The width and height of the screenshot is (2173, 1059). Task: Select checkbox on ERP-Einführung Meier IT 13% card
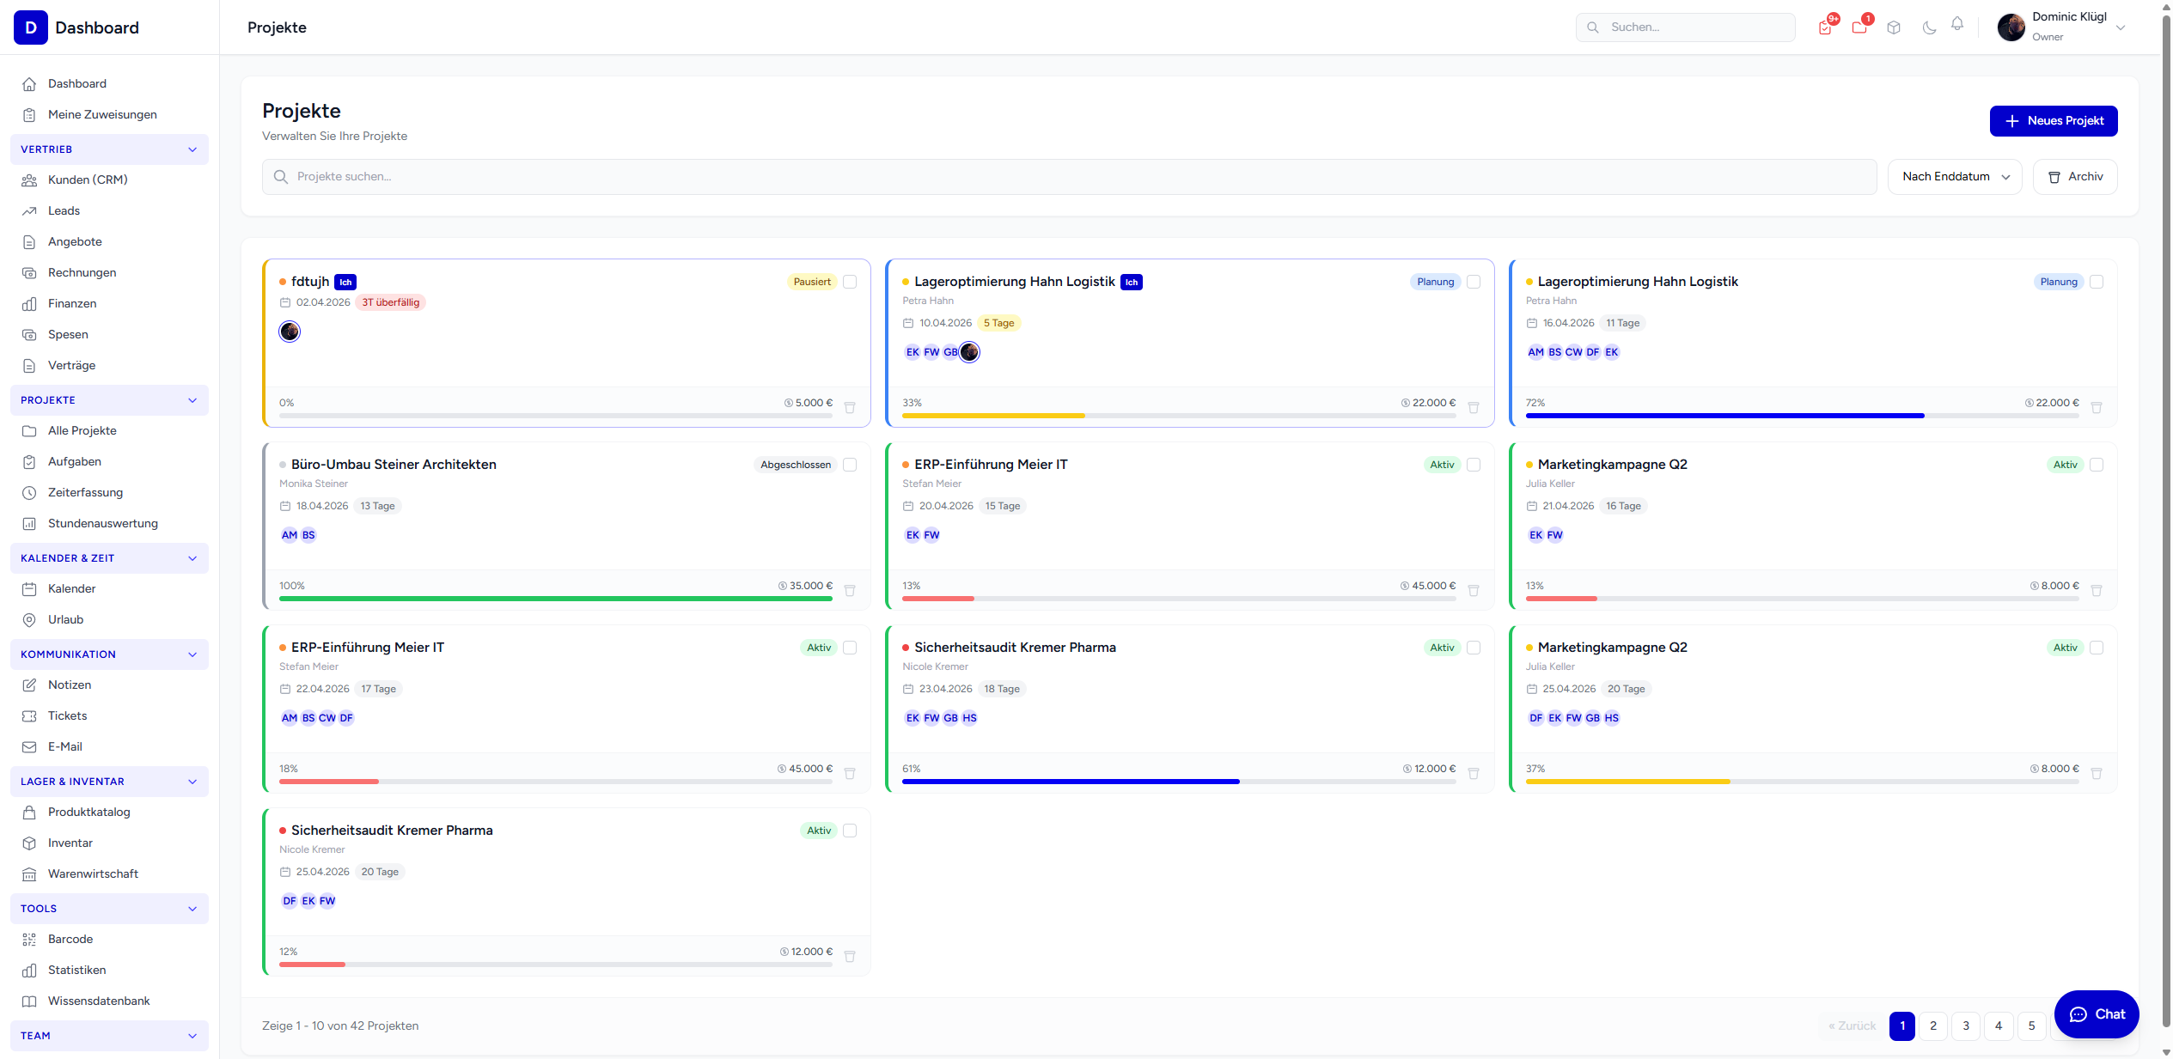1474,465
